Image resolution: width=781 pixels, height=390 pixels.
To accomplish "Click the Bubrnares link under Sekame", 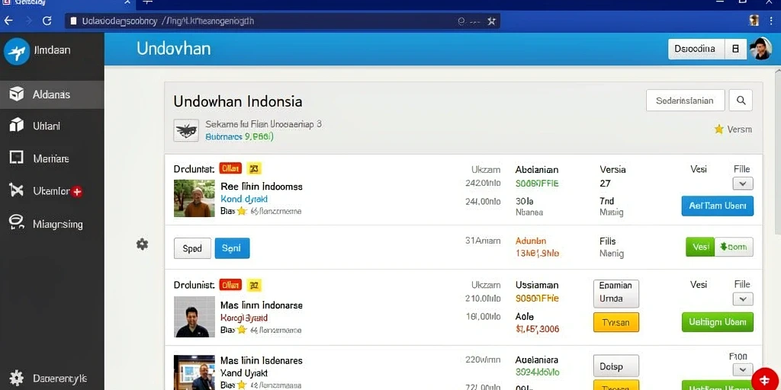I will 223,136.
